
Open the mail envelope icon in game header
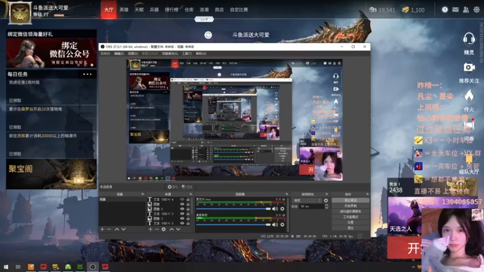coord(456,10)
